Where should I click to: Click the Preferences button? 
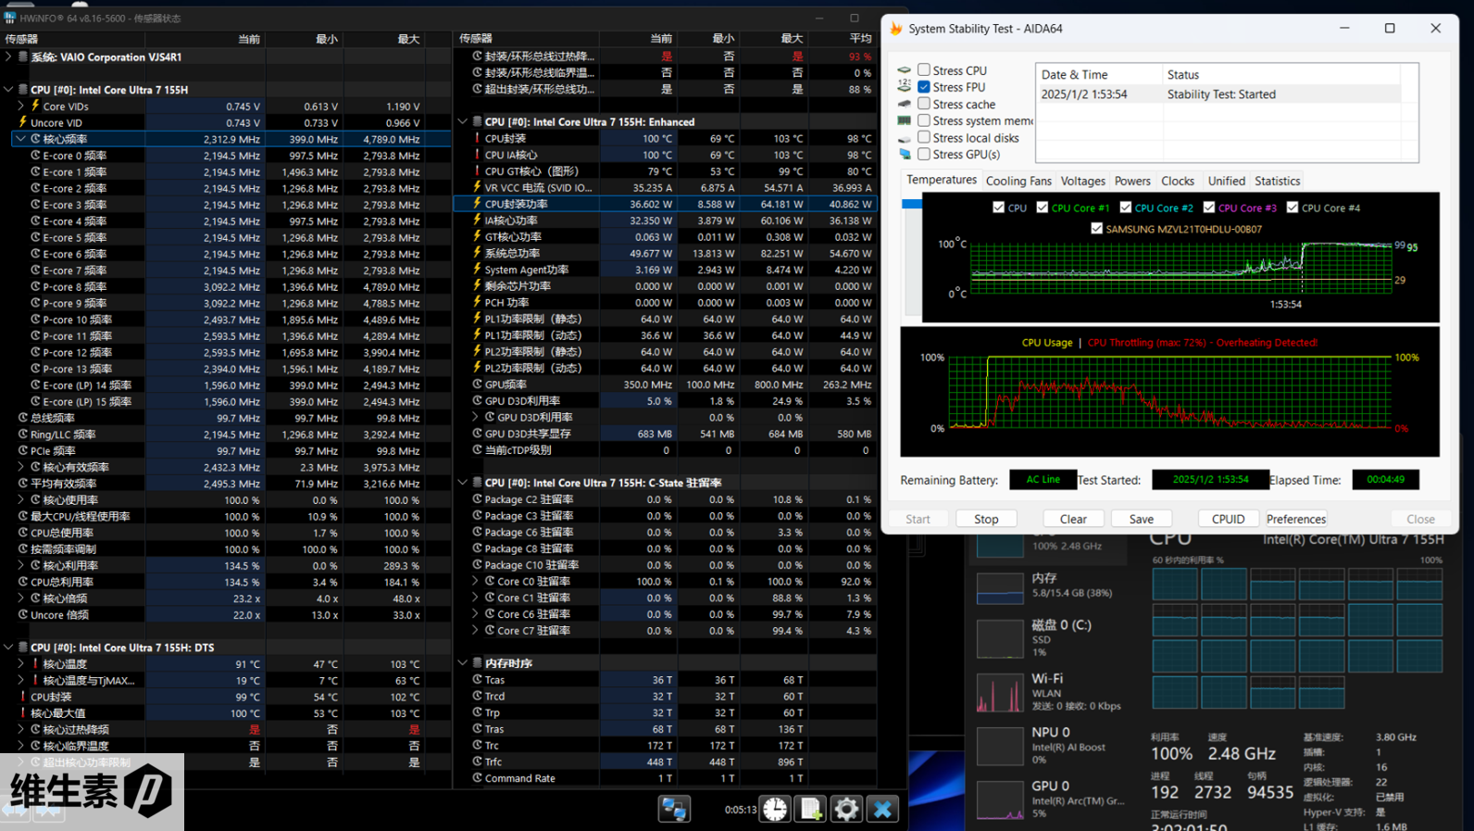1295,519
